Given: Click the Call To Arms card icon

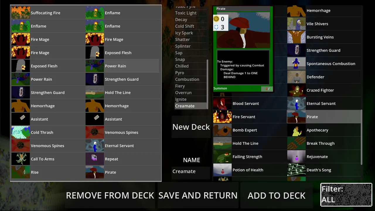Looking at the screenshot, I should pos(21,159).
